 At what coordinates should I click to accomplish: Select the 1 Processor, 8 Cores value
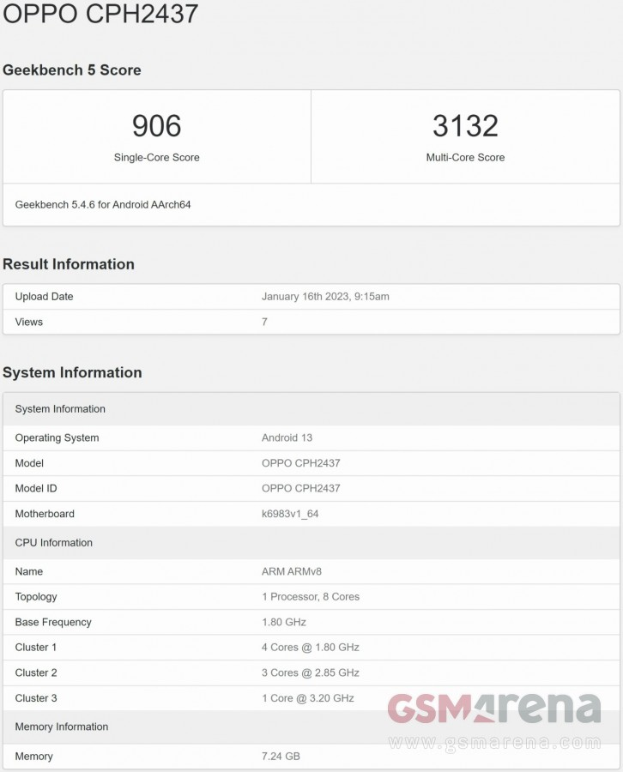click(x=311, y=597)
